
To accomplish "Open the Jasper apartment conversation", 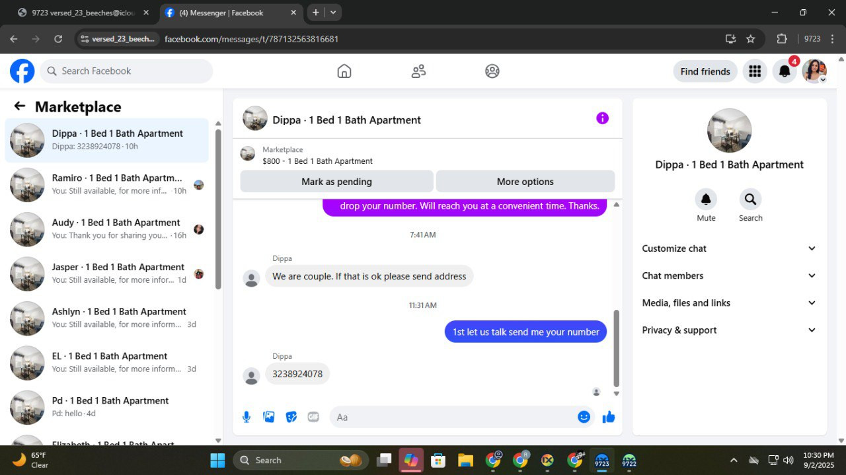I will [x=107, y=274].
